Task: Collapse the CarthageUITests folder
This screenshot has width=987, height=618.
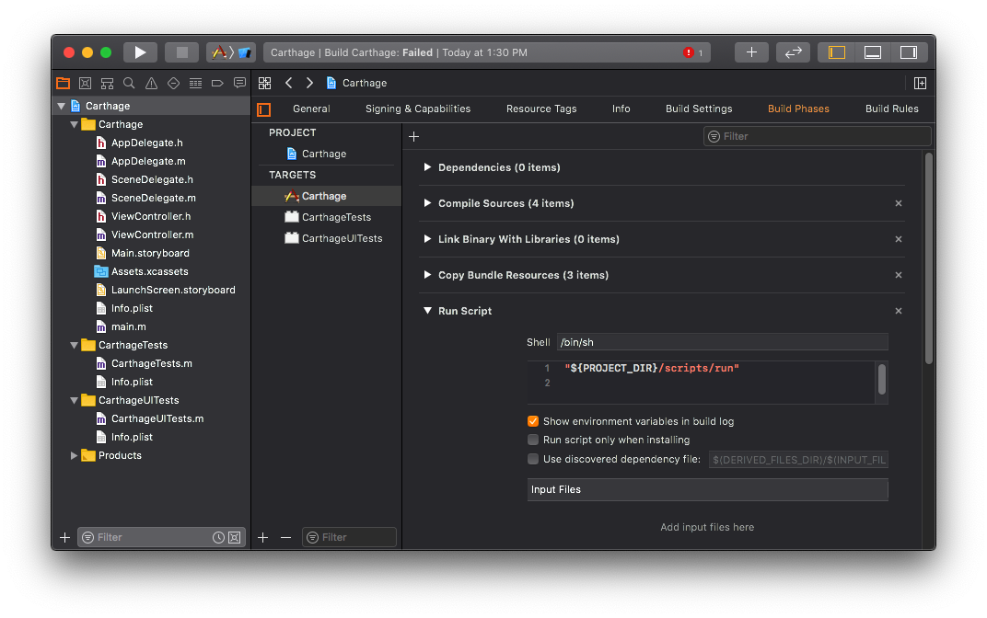Action: [74, 400]
